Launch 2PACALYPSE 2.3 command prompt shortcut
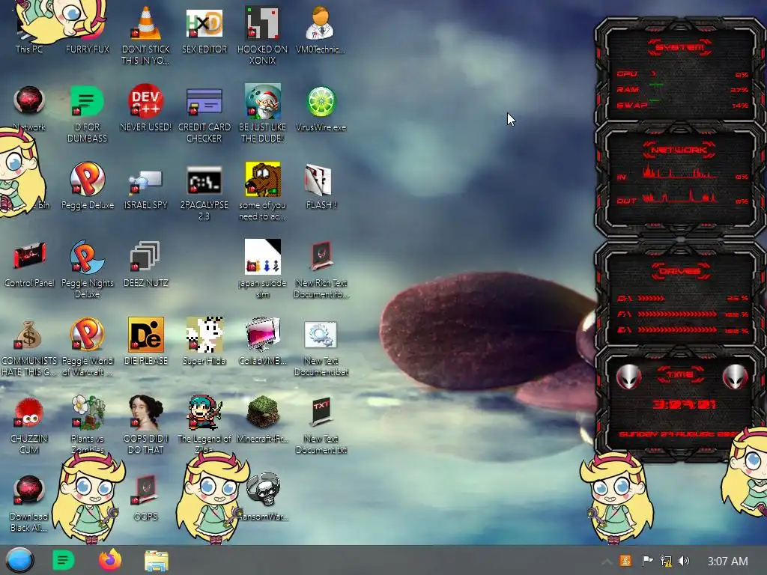Image resolution: width=767 pixels, height=575 pixels. point(204,179)
